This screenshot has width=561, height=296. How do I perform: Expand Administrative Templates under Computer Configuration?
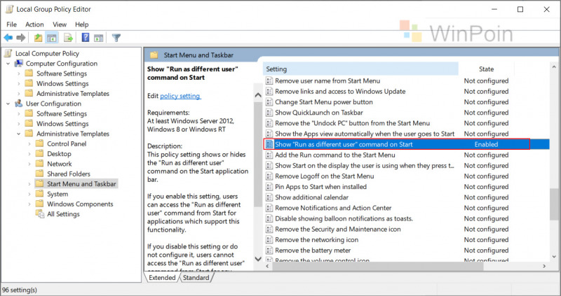[19, 94]
